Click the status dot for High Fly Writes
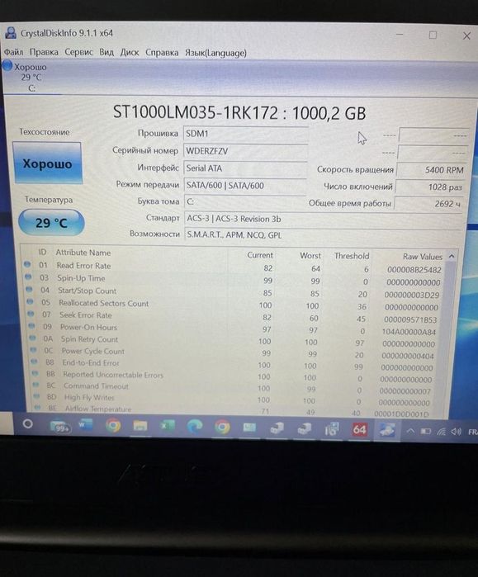The width and height of the screenshot is (478, 577). click(36, 396)
